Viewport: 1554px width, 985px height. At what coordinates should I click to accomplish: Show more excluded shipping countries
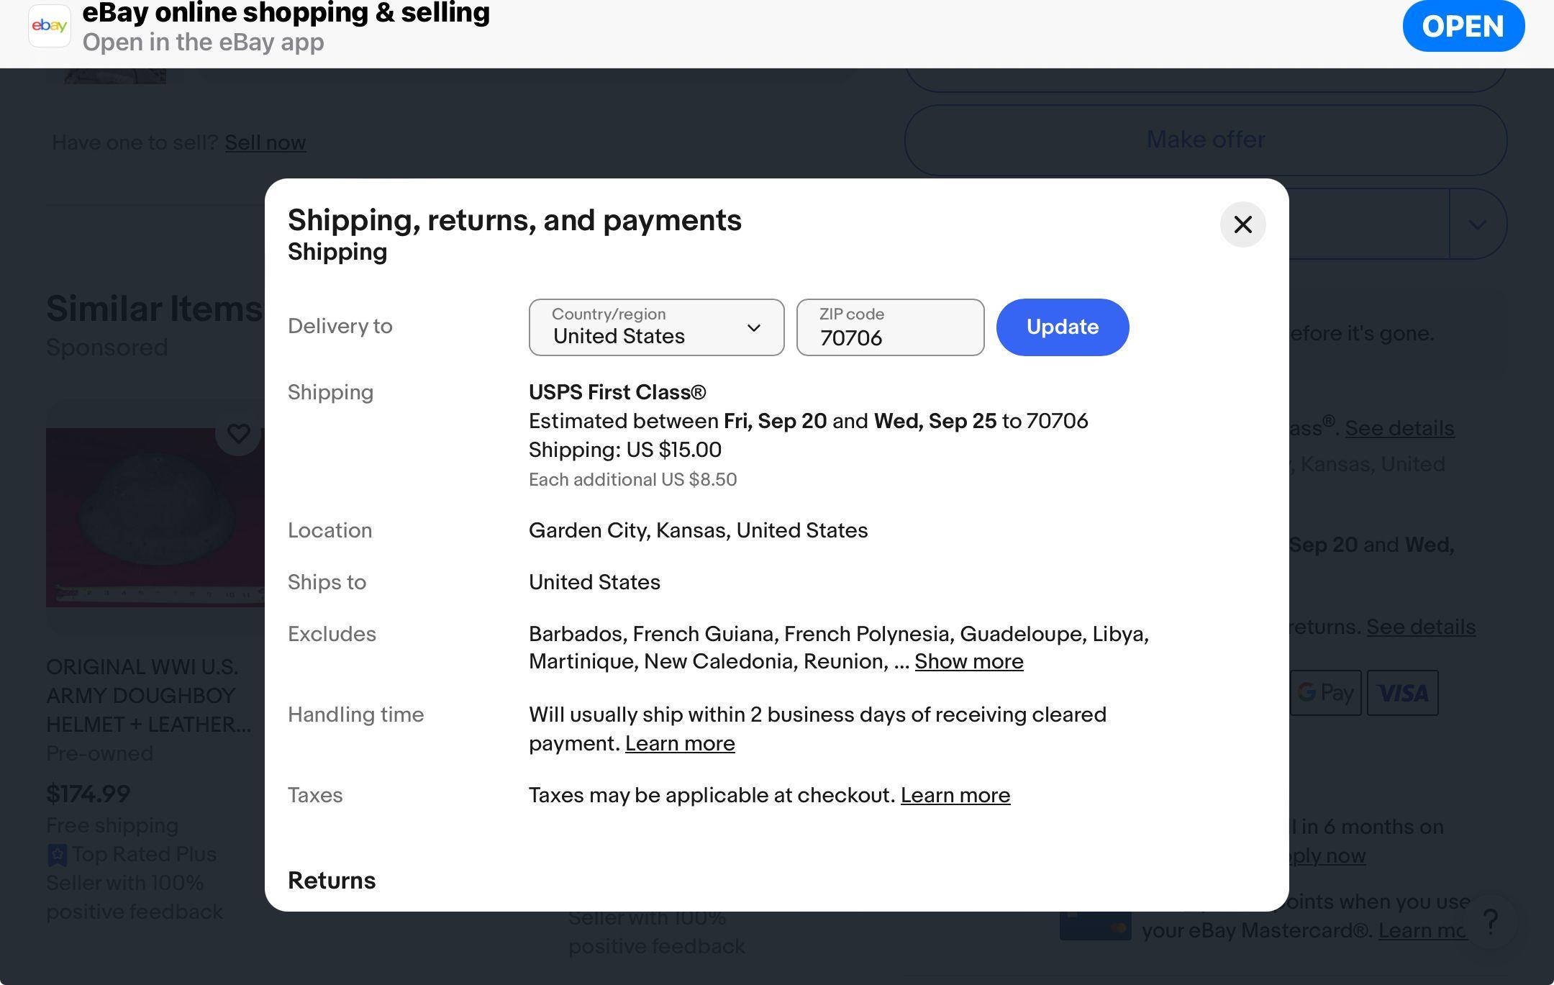(969, 661)
